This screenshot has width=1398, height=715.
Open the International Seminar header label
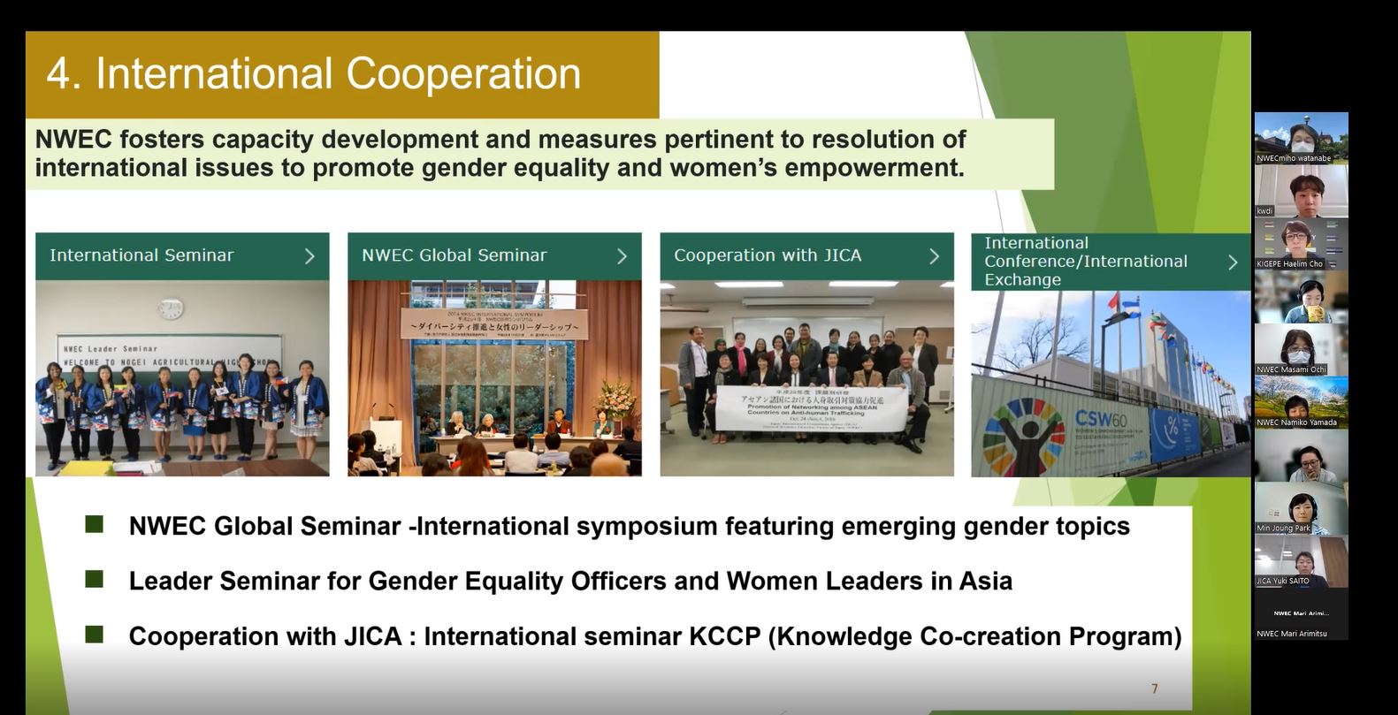click(x=141, y=255)
